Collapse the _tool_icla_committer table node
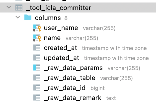This screenshot has width=156, height=103. click(9, 7)
